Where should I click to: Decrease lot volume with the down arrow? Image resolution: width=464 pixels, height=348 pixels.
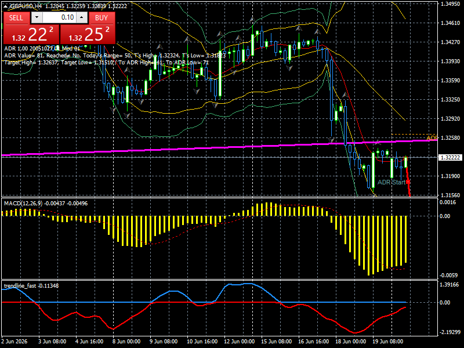click(37, 18)
